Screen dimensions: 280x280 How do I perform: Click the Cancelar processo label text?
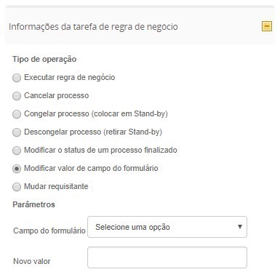57,95
